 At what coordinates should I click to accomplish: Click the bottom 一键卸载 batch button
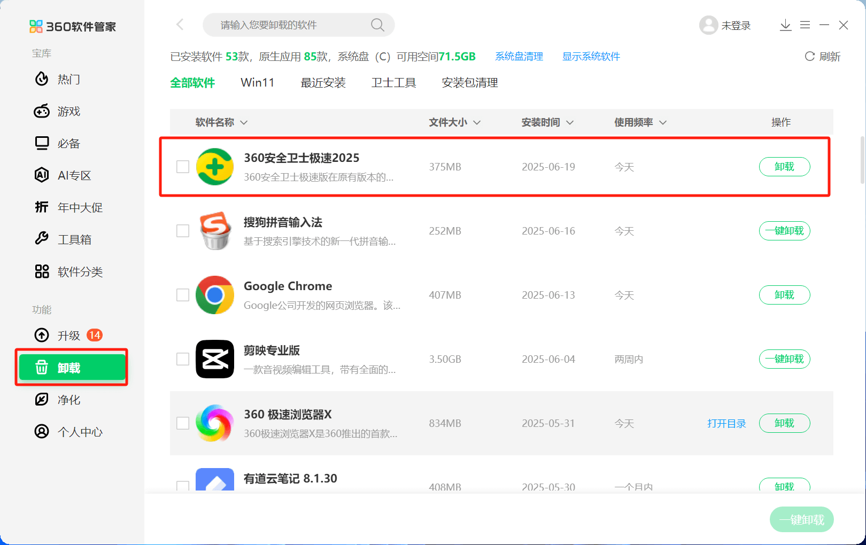click(x=801, y=519)
